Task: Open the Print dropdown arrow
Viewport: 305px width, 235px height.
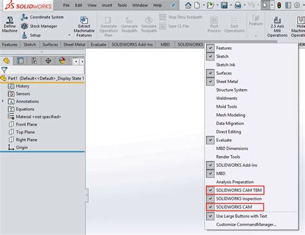Action: tap(245, 5)
